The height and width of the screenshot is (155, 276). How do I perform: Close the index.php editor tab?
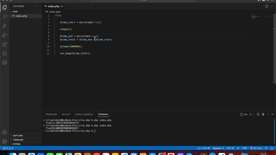(62, 6)
